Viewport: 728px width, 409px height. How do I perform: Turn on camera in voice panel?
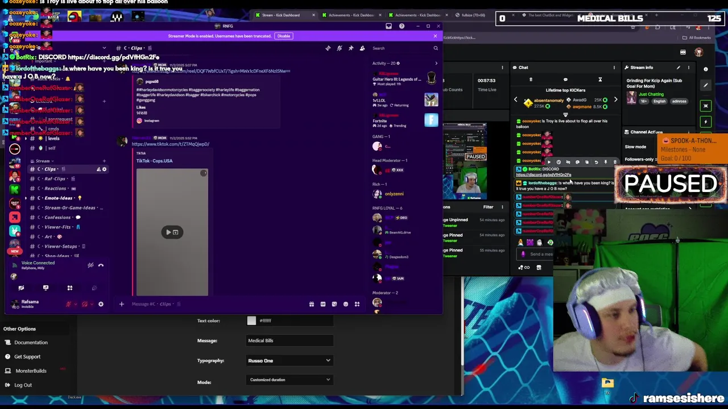21,288
